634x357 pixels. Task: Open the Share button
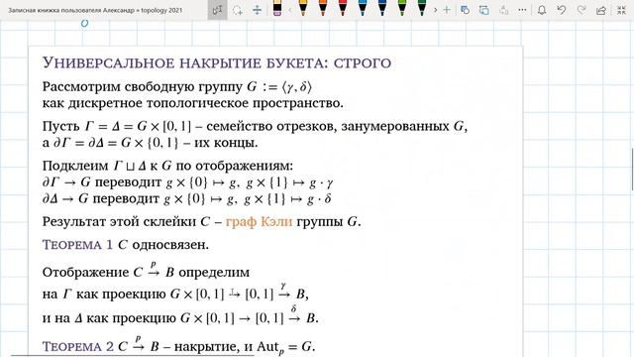coord(601,10)
